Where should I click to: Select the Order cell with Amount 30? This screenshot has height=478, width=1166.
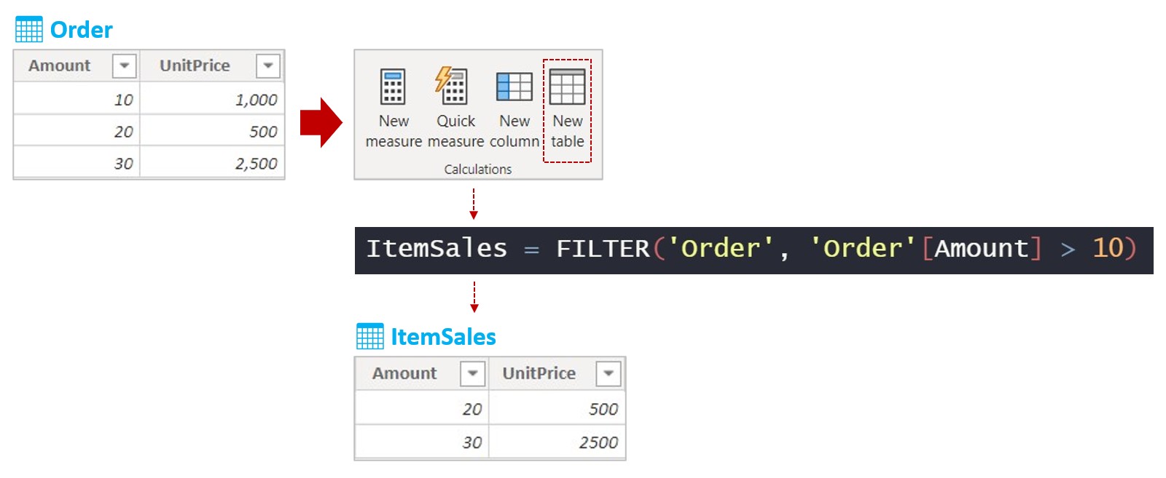(123, 164)
